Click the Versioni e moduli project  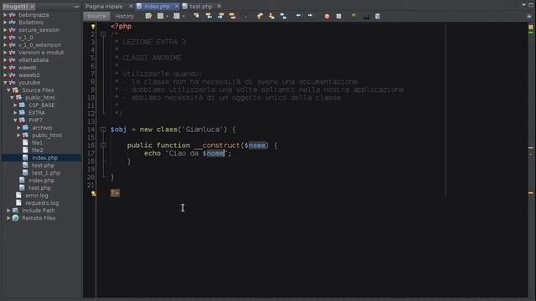coord(41,52)
